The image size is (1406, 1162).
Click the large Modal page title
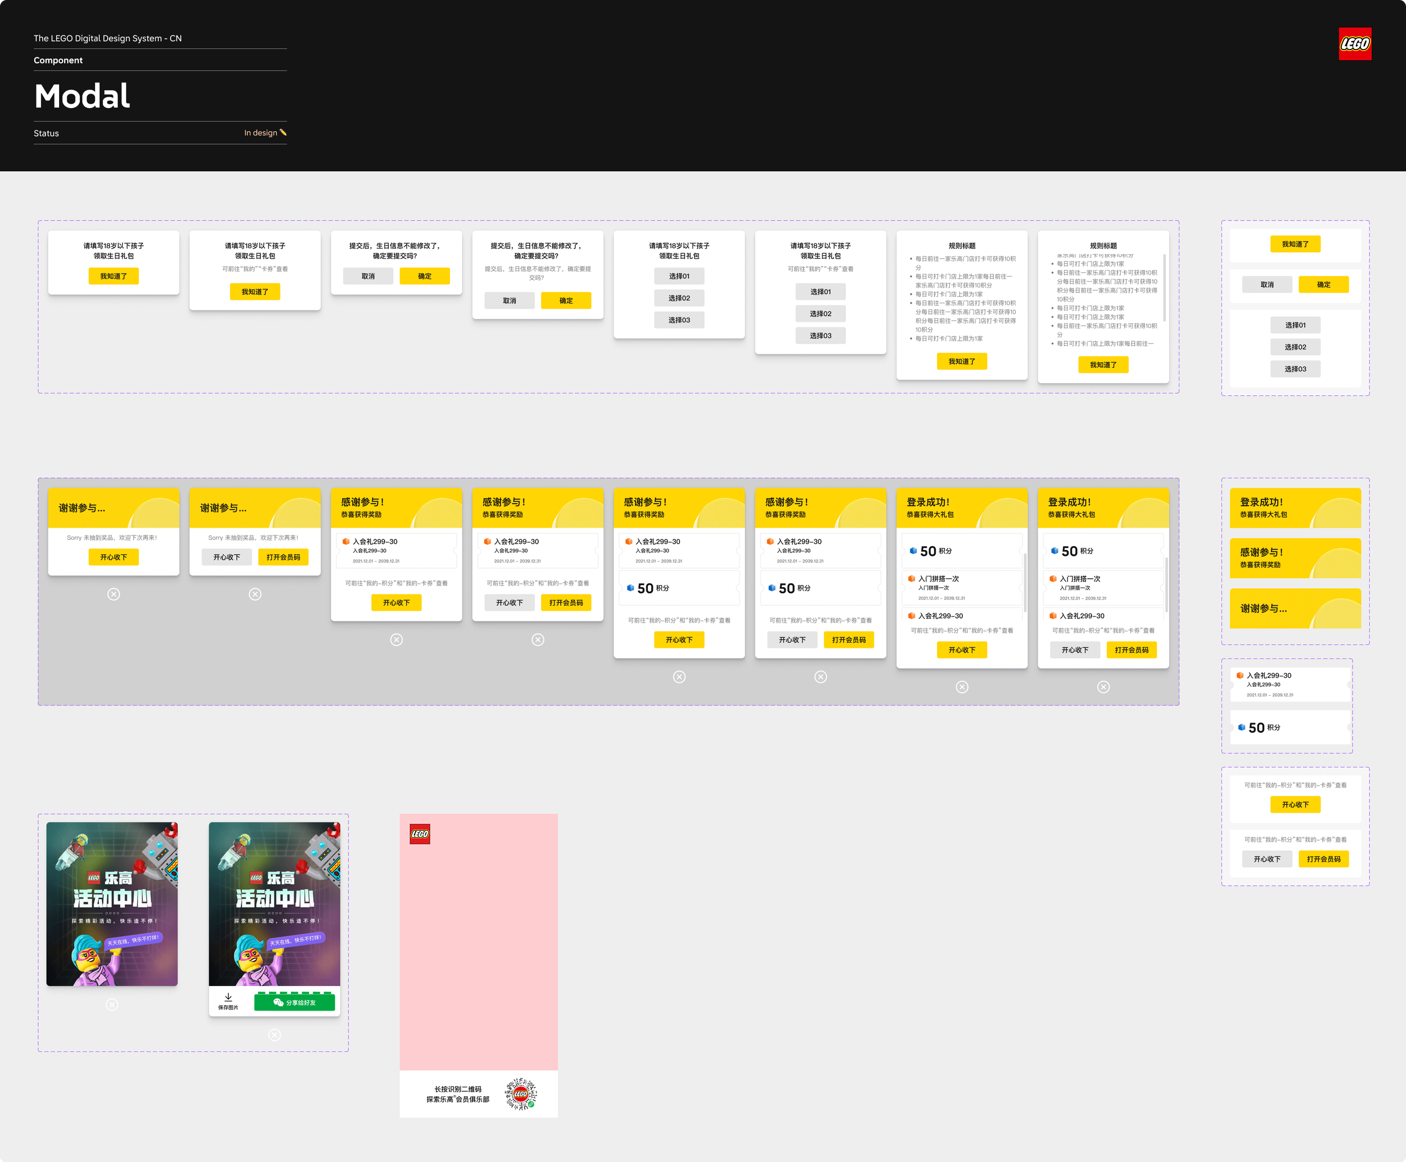(82, 96)
